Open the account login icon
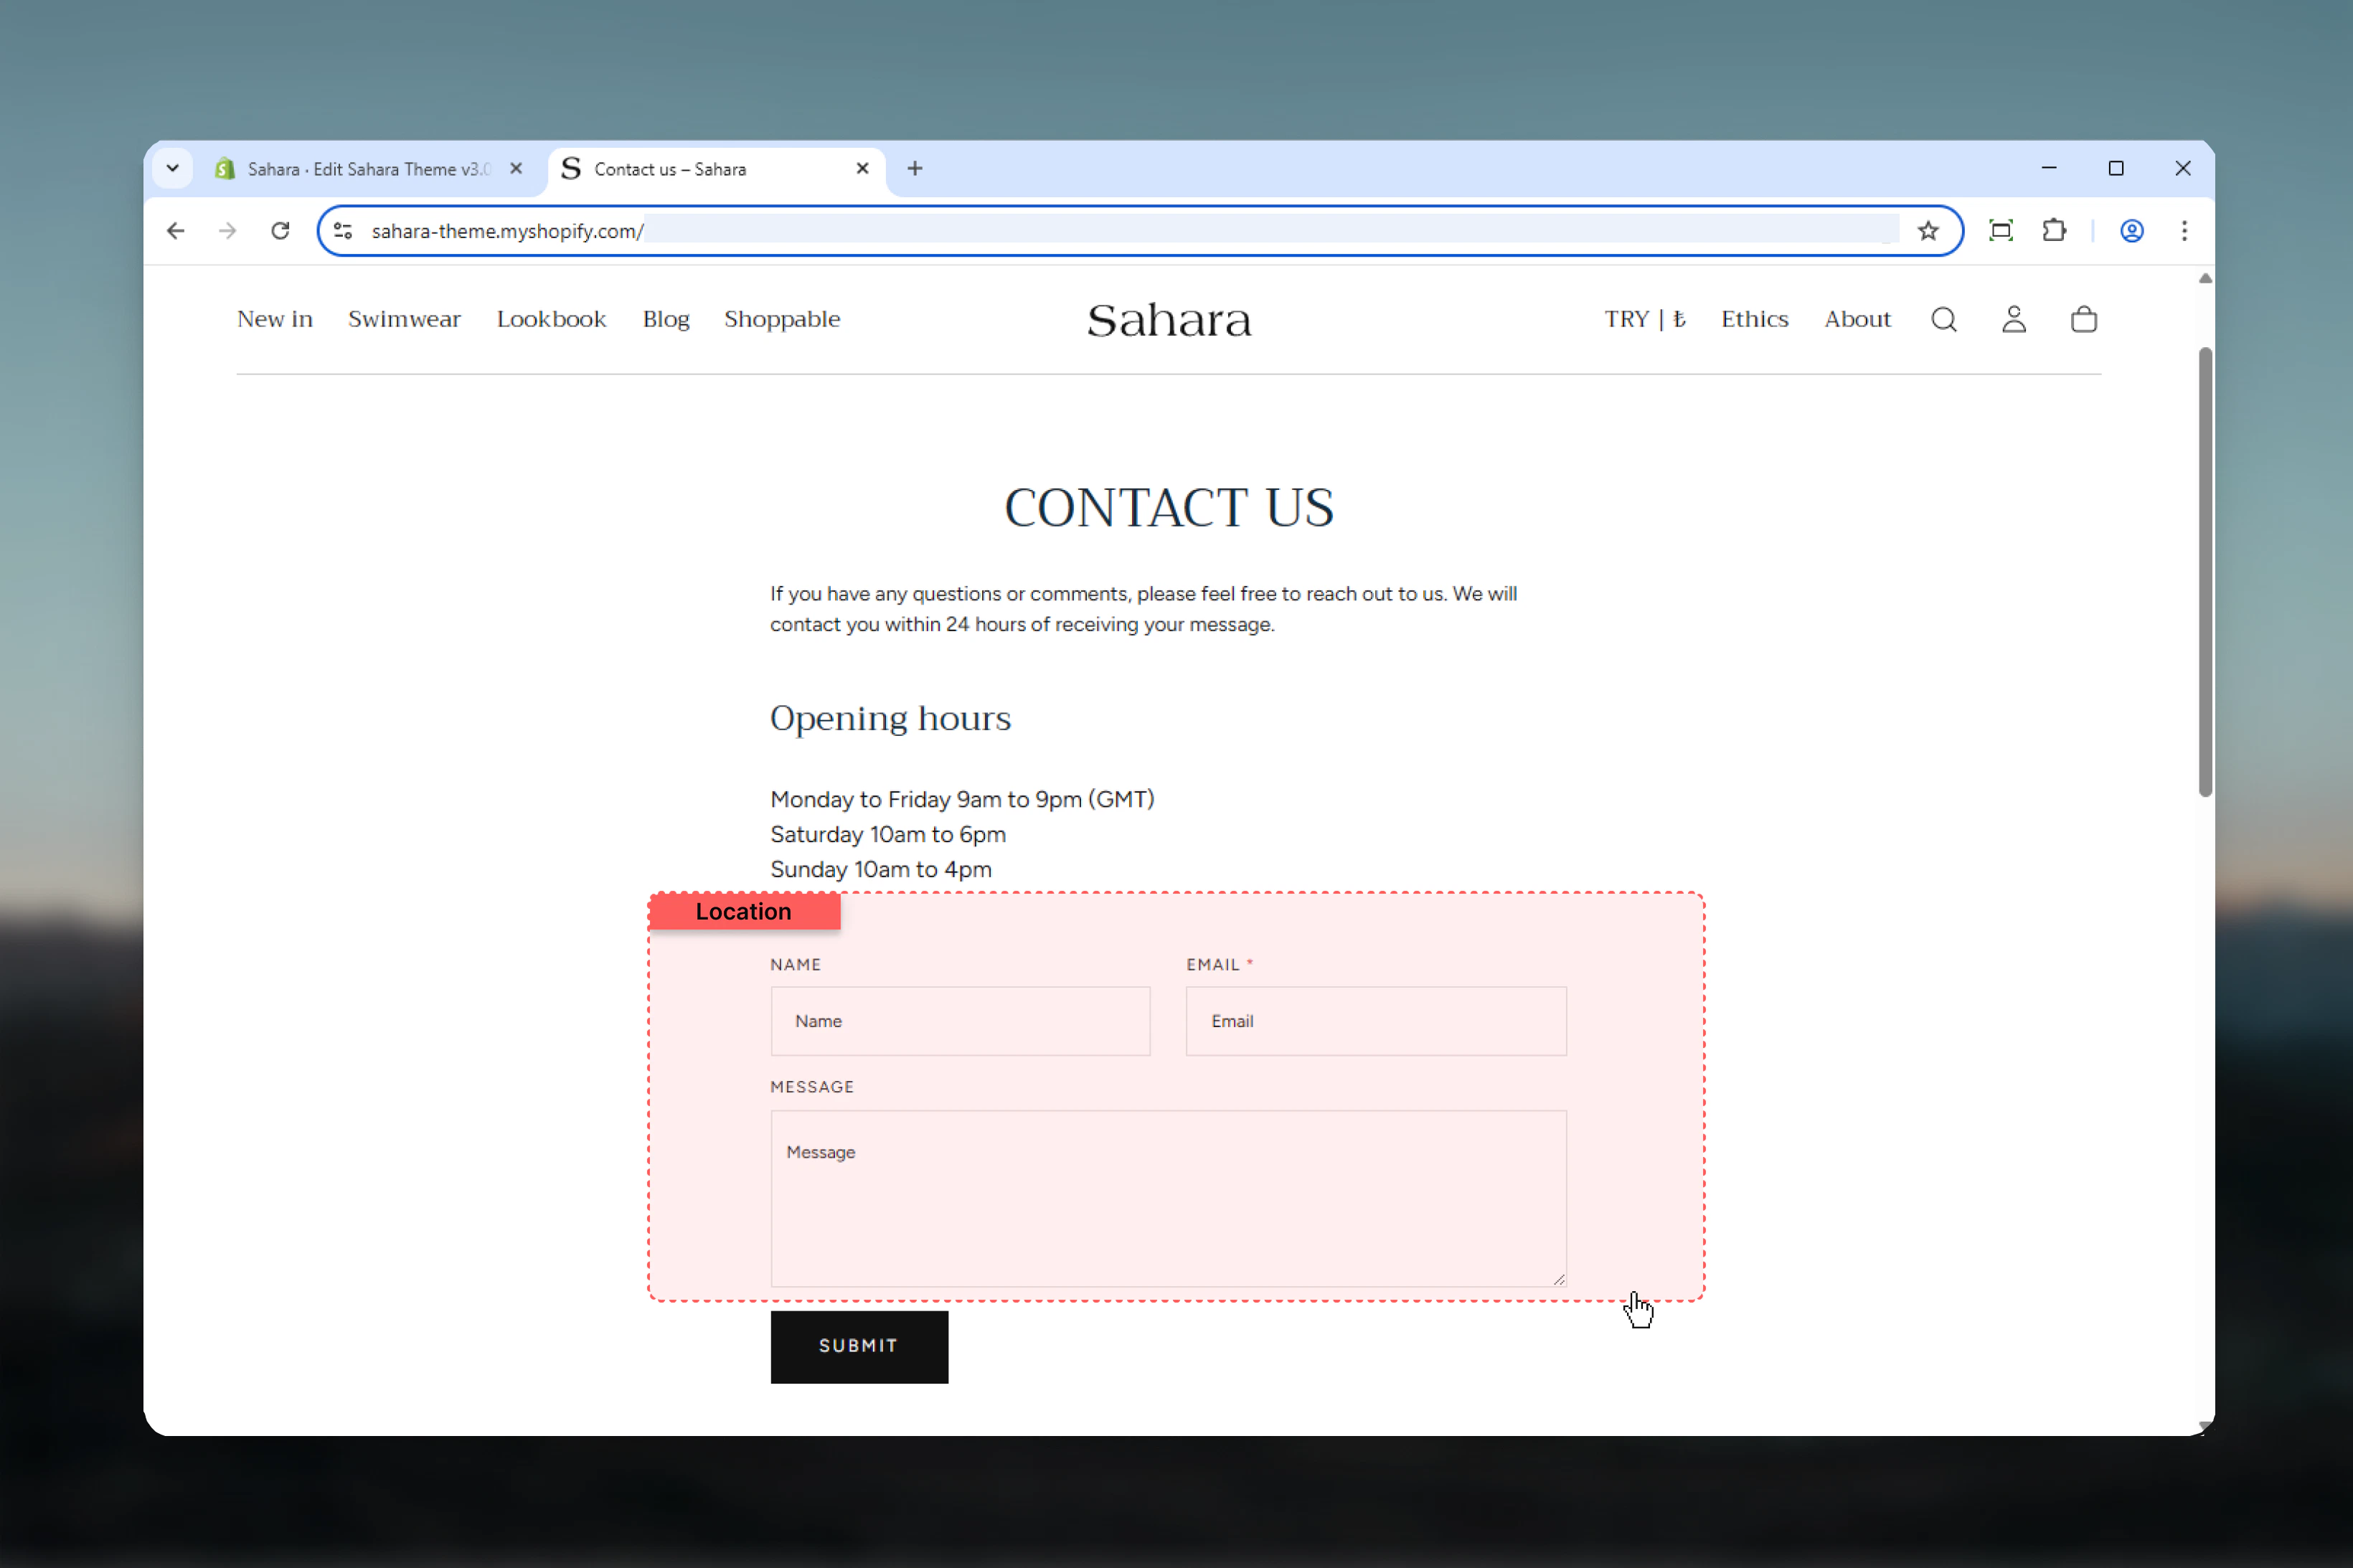The width and height of the screenshot is (2353, 1568). point(2013,319)
